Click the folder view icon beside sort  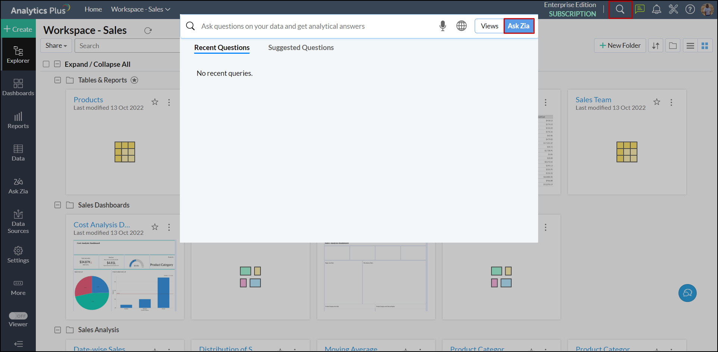tap(673, 46)
